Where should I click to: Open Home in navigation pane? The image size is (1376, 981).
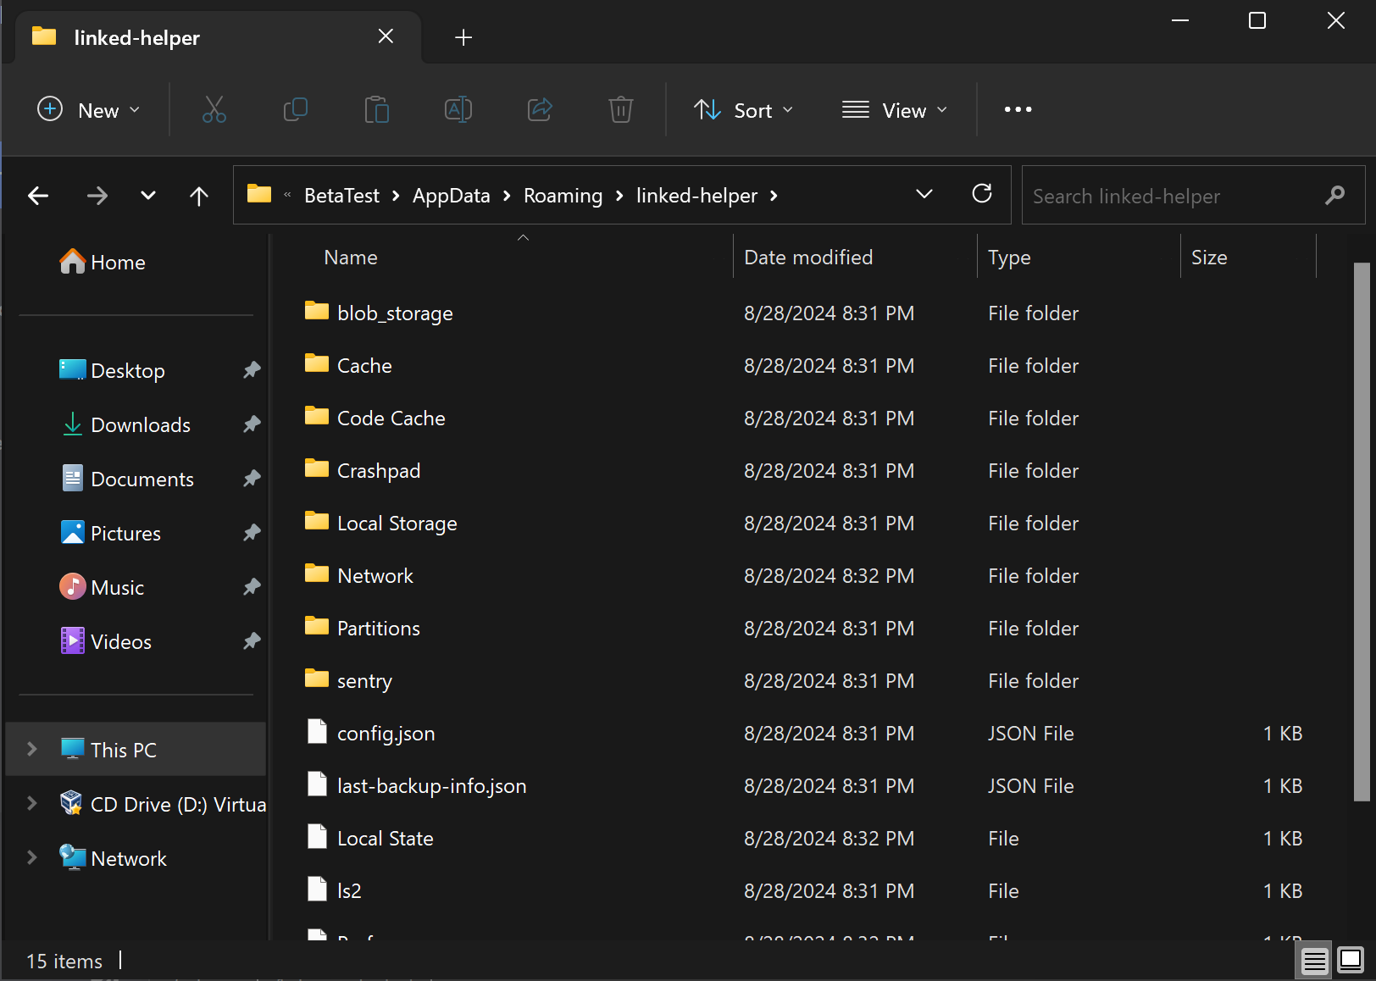[x=103, y=262]
